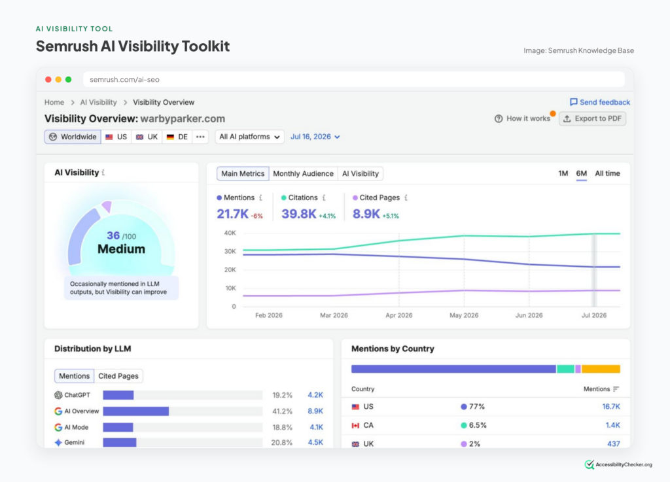Open the 4.5K Gemini mentions link
This screenshot has width=670, height=482.
coord(315,442)
